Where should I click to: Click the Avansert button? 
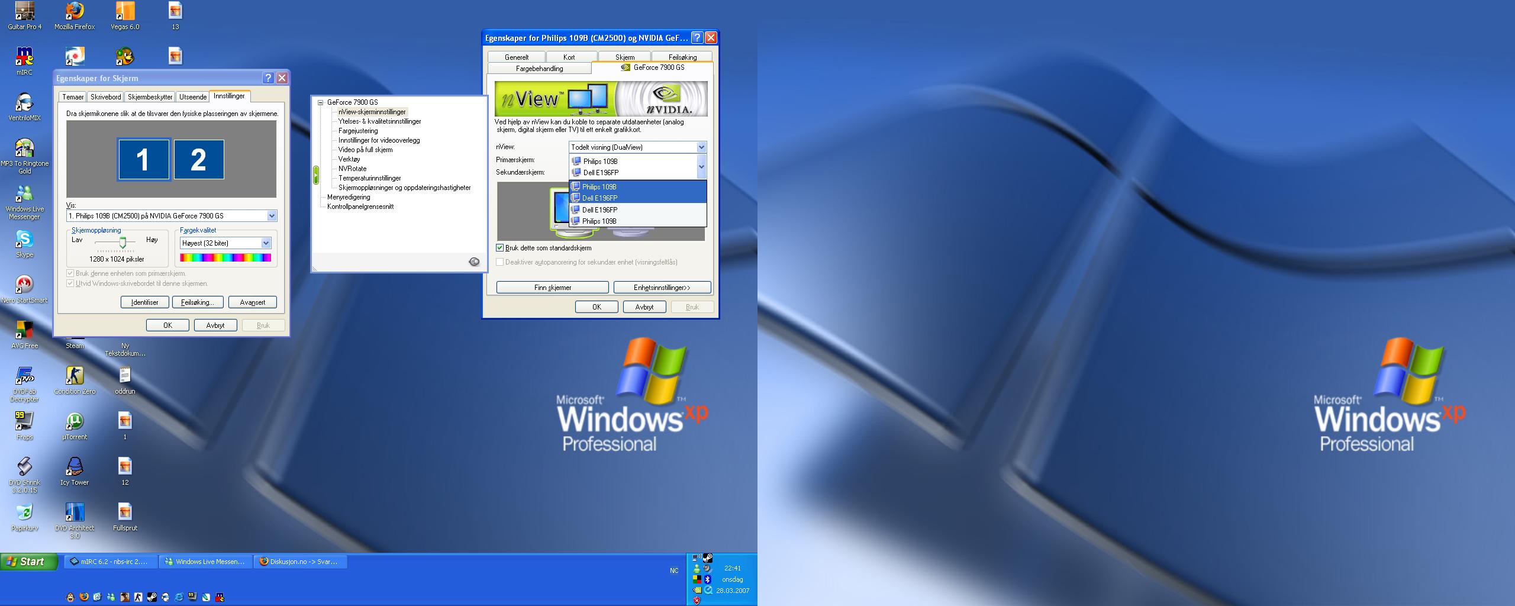pos(253,302)
